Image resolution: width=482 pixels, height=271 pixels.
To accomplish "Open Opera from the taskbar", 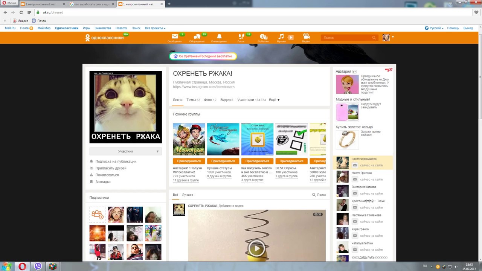I will click(x=22, y=266).
